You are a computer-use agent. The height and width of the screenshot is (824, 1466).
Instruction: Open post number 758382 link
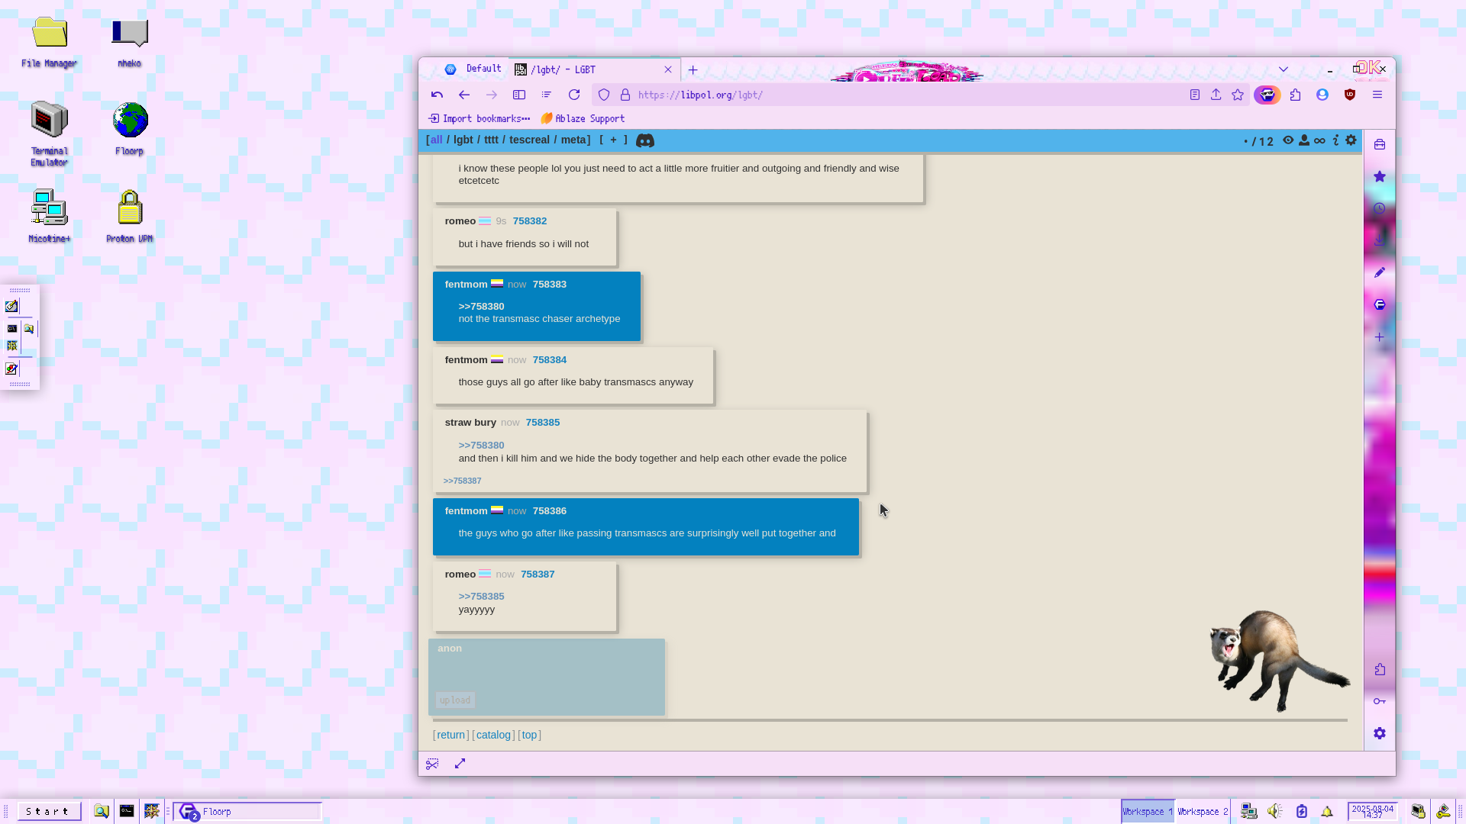tap(530, 220)
